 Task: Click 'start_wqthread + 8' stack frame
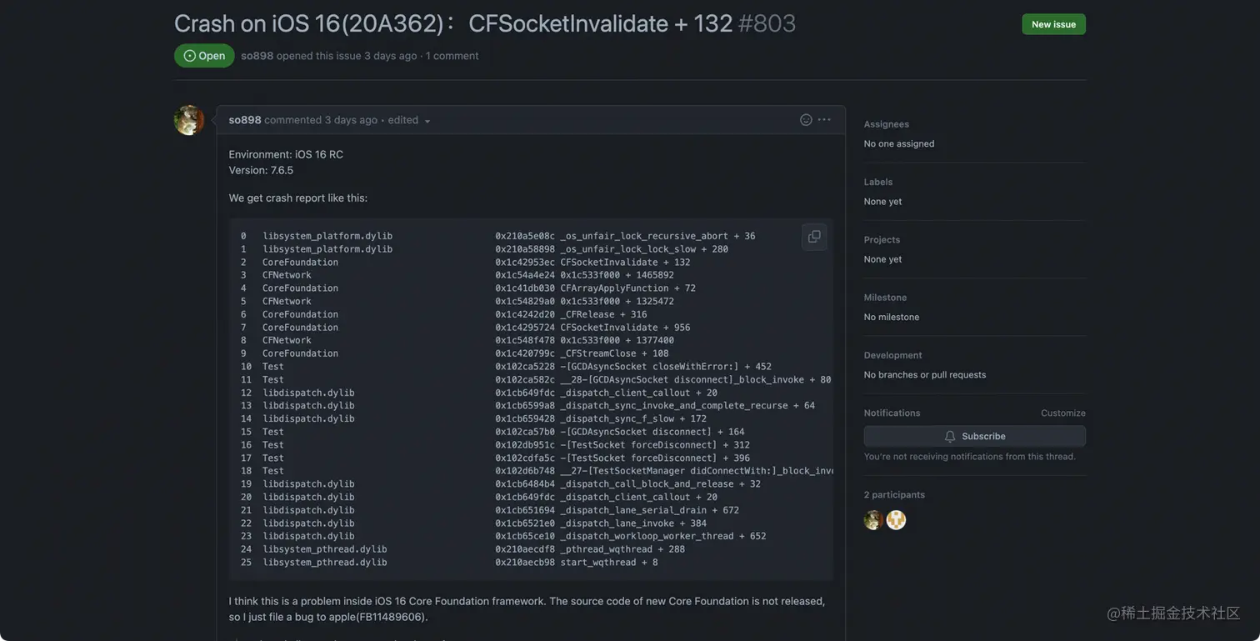click(609, 563)
